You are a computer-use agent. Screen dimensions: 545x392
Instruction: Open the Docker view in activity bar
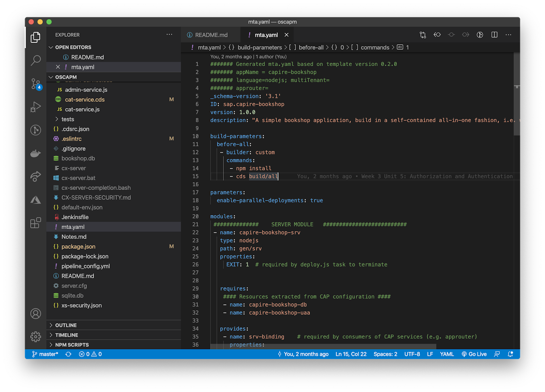coord(36,153)
